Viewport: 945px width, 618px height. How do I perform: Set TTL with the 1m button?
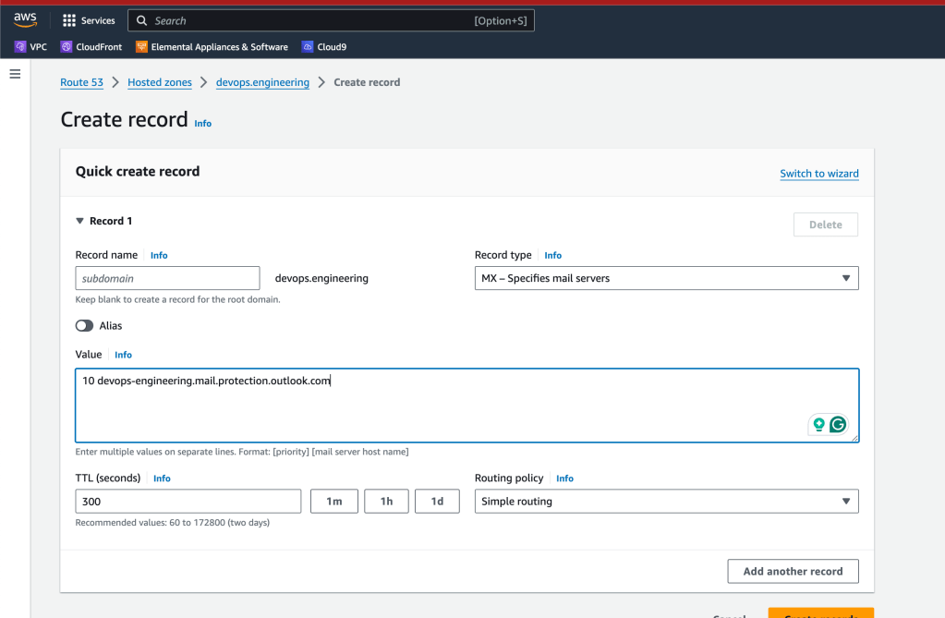(333, 501)
